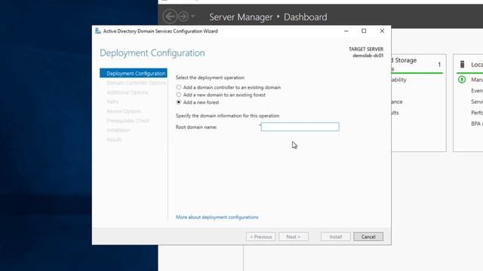This screenshot has width=483, height=271.
Task: Click the Install button in wizard
Action: [335, 236]
